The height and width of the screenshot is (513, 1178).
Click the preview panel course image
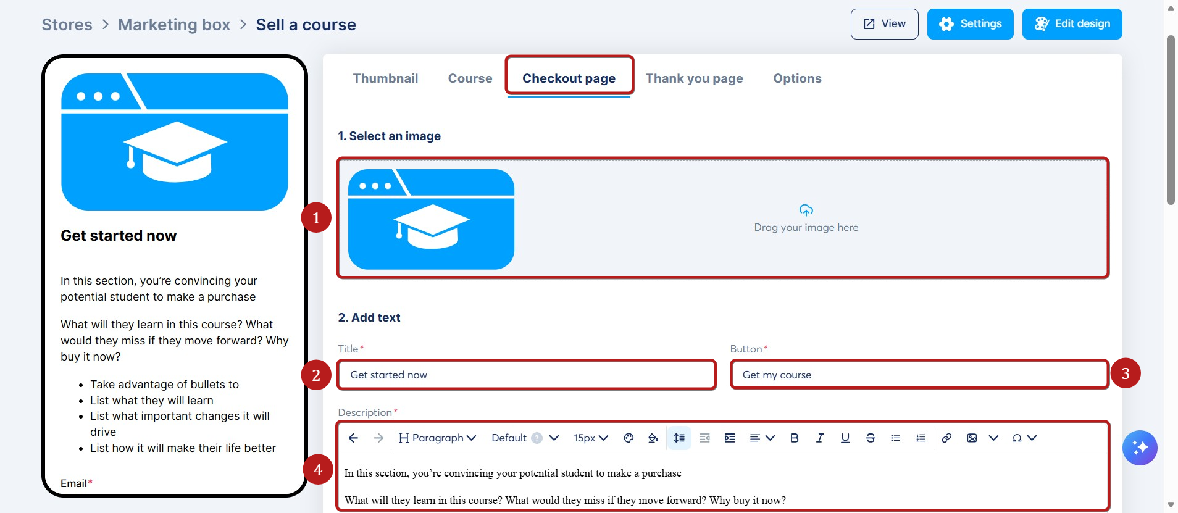[175, 142]
